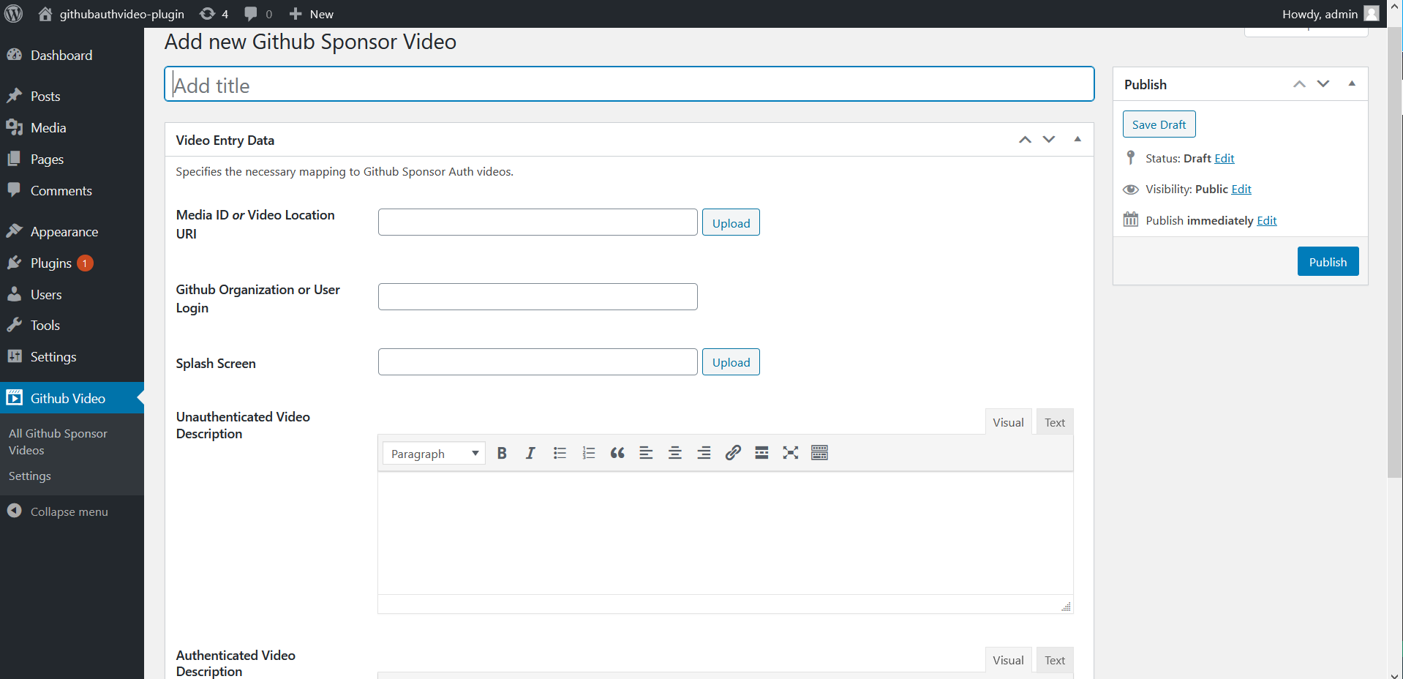Open the Paragraph format dropdown
This screenshot has width=1403, height=679.
coord(434,454)
